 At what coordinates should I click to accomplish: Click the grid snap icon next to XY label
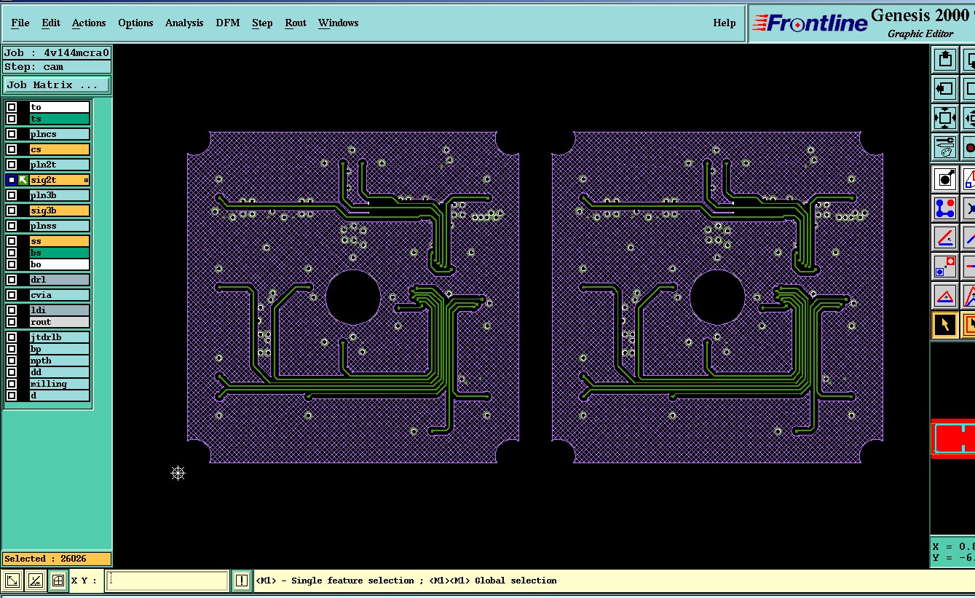(58, 581)
